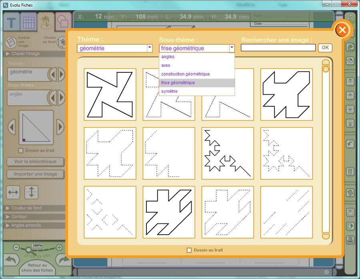Click the vertical flip arrows icon

pos(31,192)
